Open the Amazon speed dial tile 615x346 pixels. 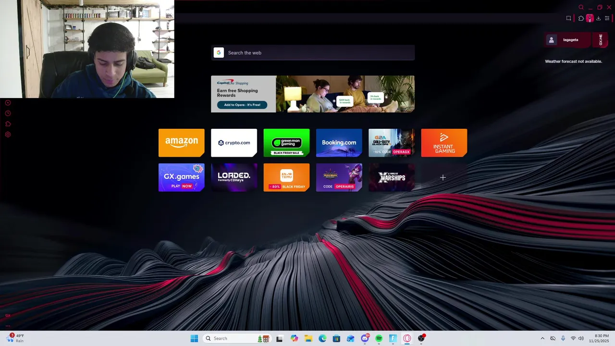pyautogui.click(x=182, y=143)
